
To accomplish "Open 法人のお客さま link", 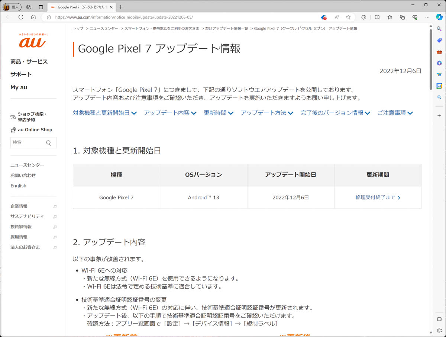I will [25, 247].
